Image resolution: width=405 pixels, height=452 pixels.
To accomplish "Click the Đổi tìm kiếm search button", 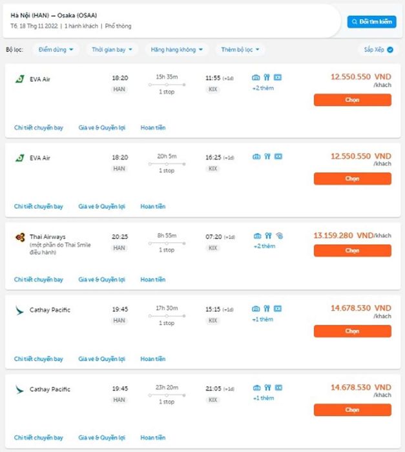I will pos(371,22).
